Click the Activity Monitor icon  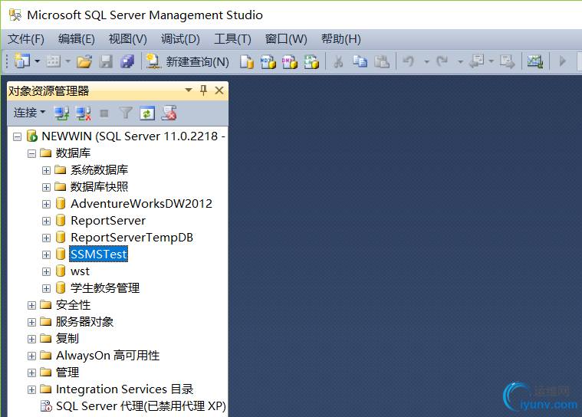point(535,61)
